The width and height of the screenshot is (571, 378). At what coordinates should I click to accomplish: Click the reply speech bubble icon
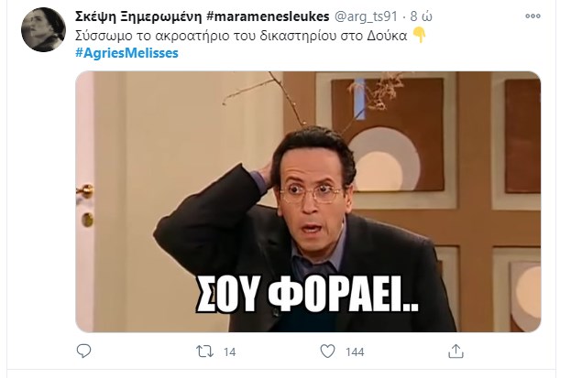[x=83, y=351]
